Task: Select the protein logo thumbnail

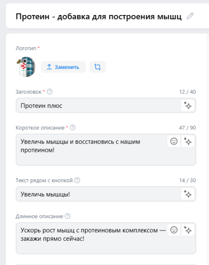Action: (x=26, y=67)
